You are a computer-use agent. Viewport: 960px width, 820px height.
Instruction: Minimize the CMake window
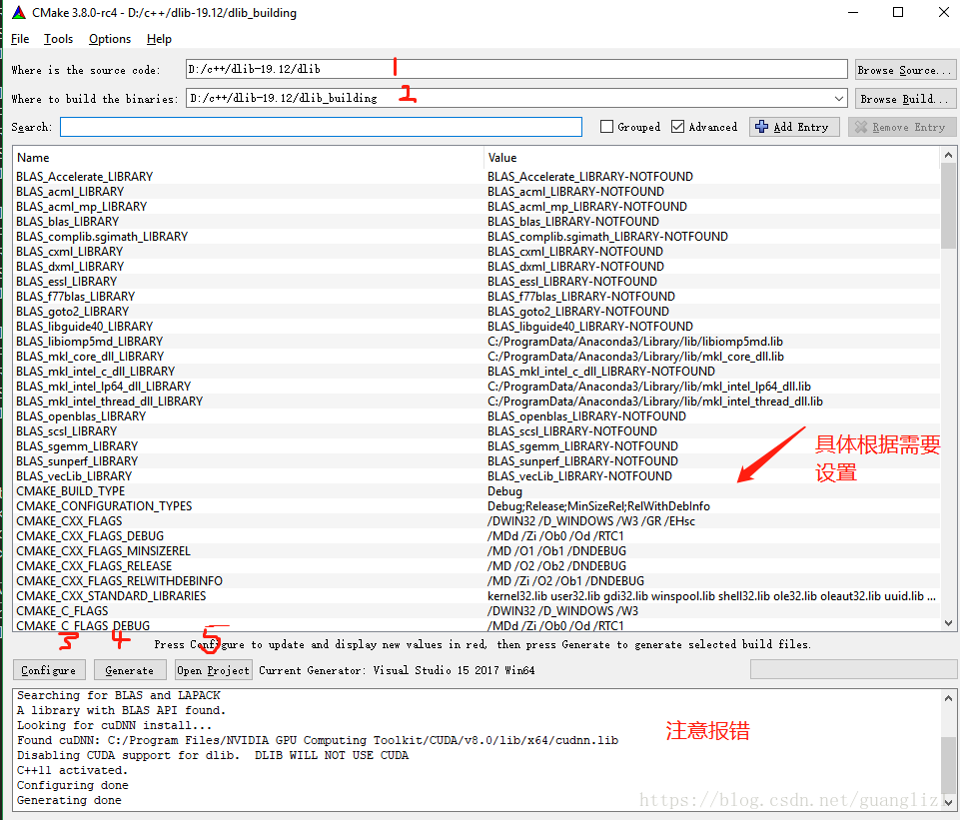coord(853,12)
